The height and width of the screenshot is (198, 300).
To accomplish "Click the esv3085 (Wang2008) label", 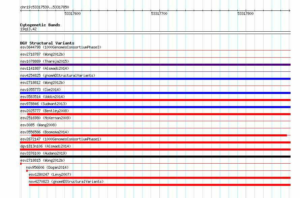I will click(38, 125).
